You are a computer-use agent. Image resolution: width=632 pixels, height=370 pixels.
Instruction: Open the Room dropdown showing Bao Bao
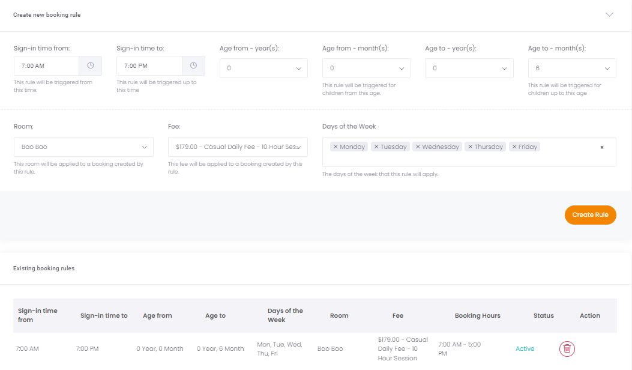[83, 147]
